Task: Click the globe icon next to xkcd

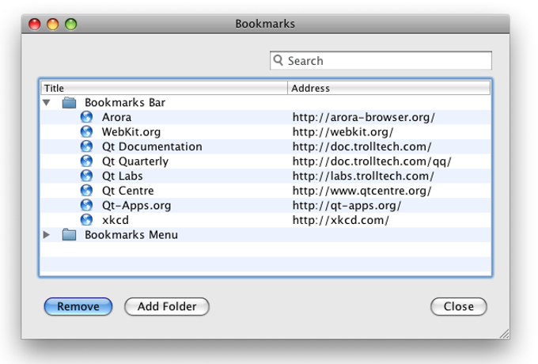Action: point(86,220)
